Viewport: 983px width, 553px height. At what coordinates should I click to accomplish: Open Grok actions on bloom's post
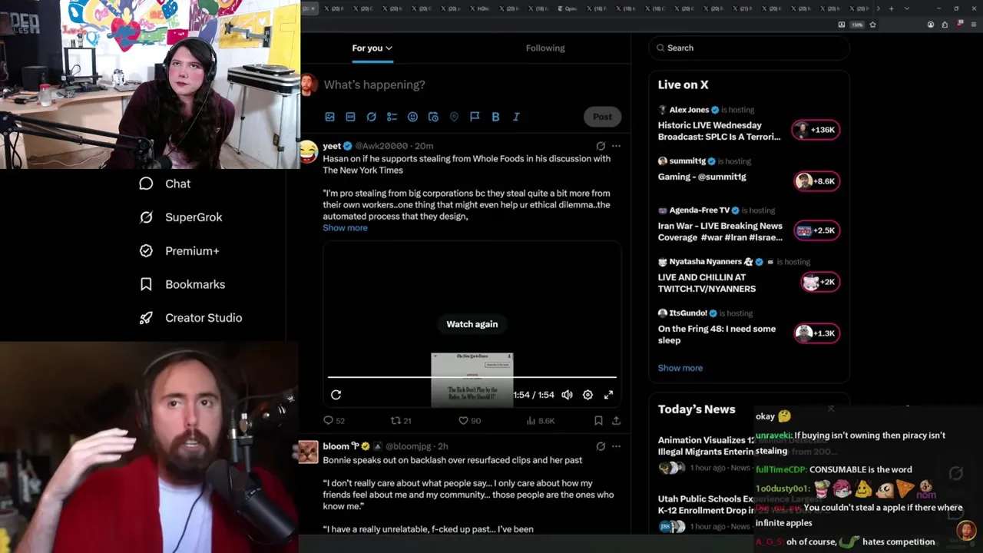(601, 446)
